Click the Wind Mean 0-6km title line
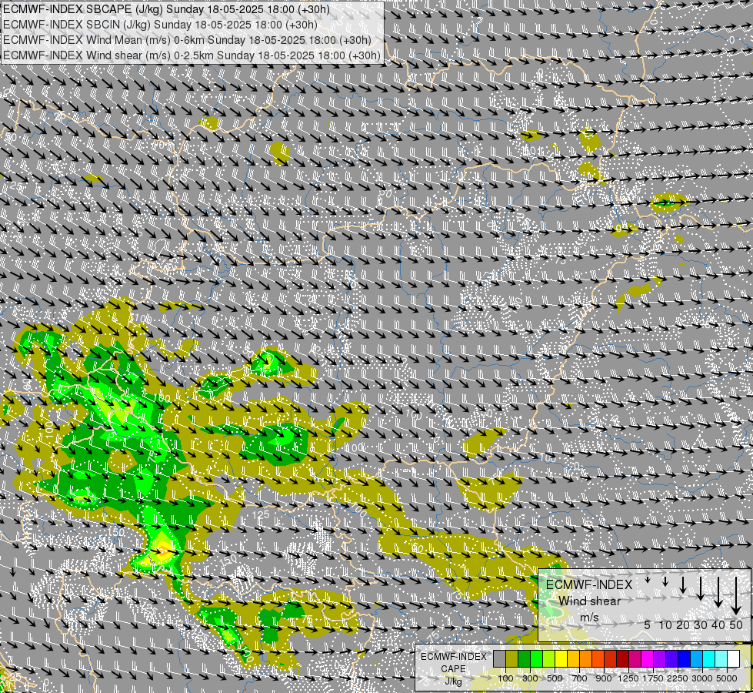753x693 pixels. (187, 40)
